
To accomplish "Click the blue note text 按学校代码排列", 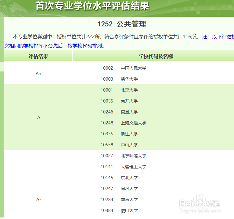I will 85,46.
